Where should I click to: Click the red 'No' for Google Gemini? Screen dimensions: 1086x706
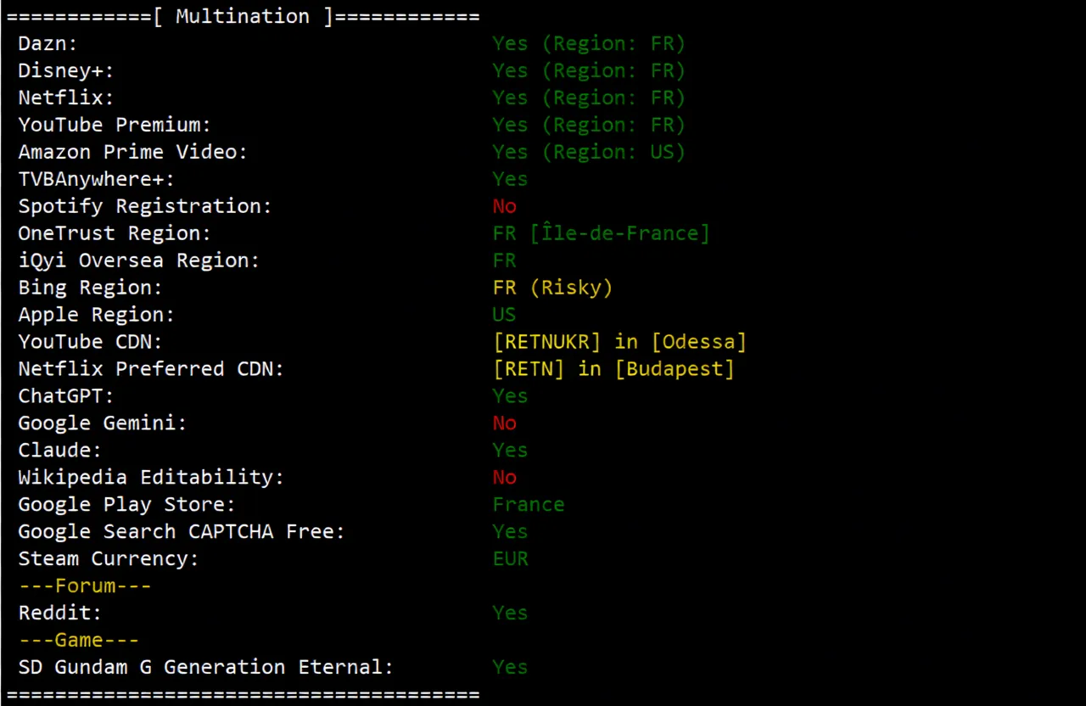[x=504, y=423]
